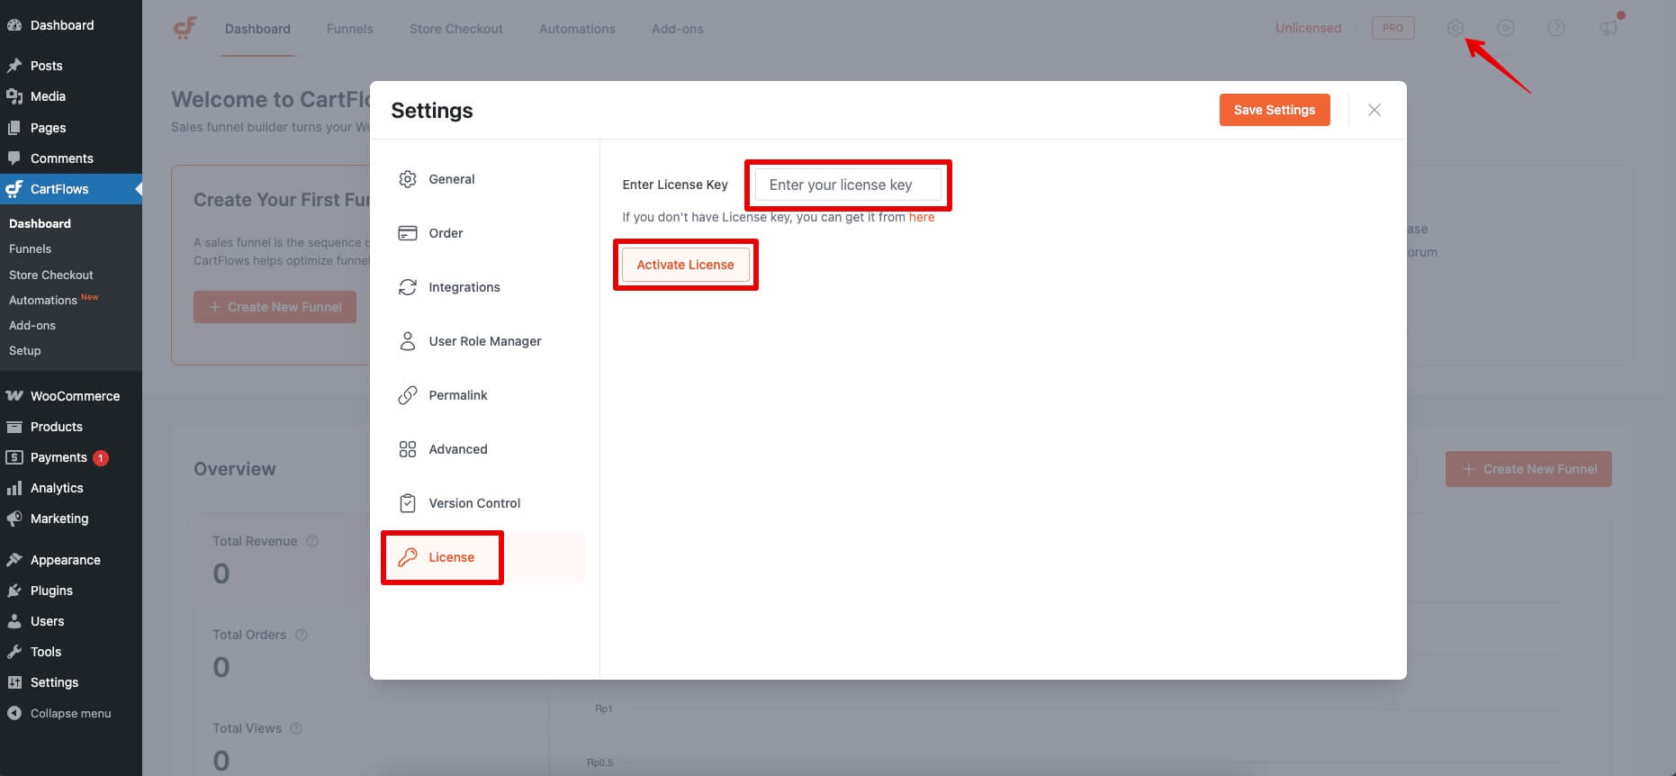Screen dimensions: 1676x776
Task: Open Payments in the sidebar
Action: tap(59, 457)
